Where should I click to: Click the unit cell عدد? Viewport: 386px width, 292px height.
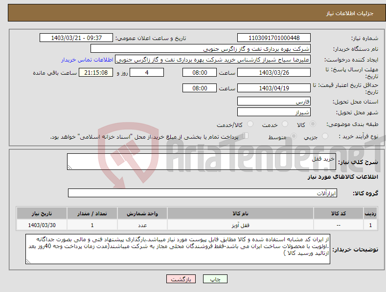tap(142, 225)
